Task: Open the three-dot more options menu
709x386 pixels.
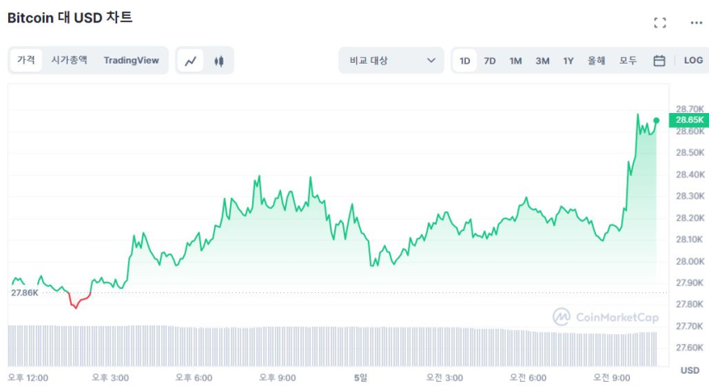Action: tap(696, 23)
